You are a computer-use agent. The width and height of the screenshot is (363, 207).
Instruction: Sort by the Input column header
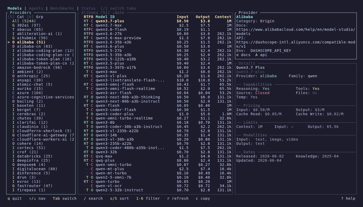pyautogui.click(x=183, y=17)
